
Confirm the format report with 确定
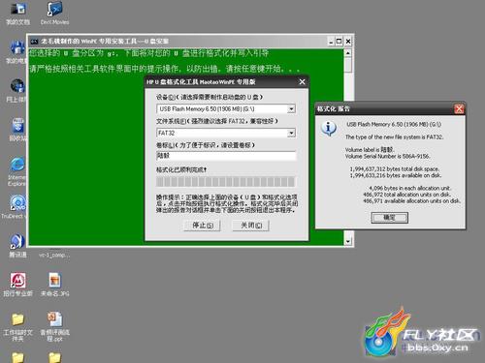pos(389,218)
